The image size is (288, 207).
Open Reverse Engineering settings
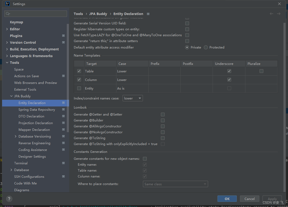click(34, 143)
